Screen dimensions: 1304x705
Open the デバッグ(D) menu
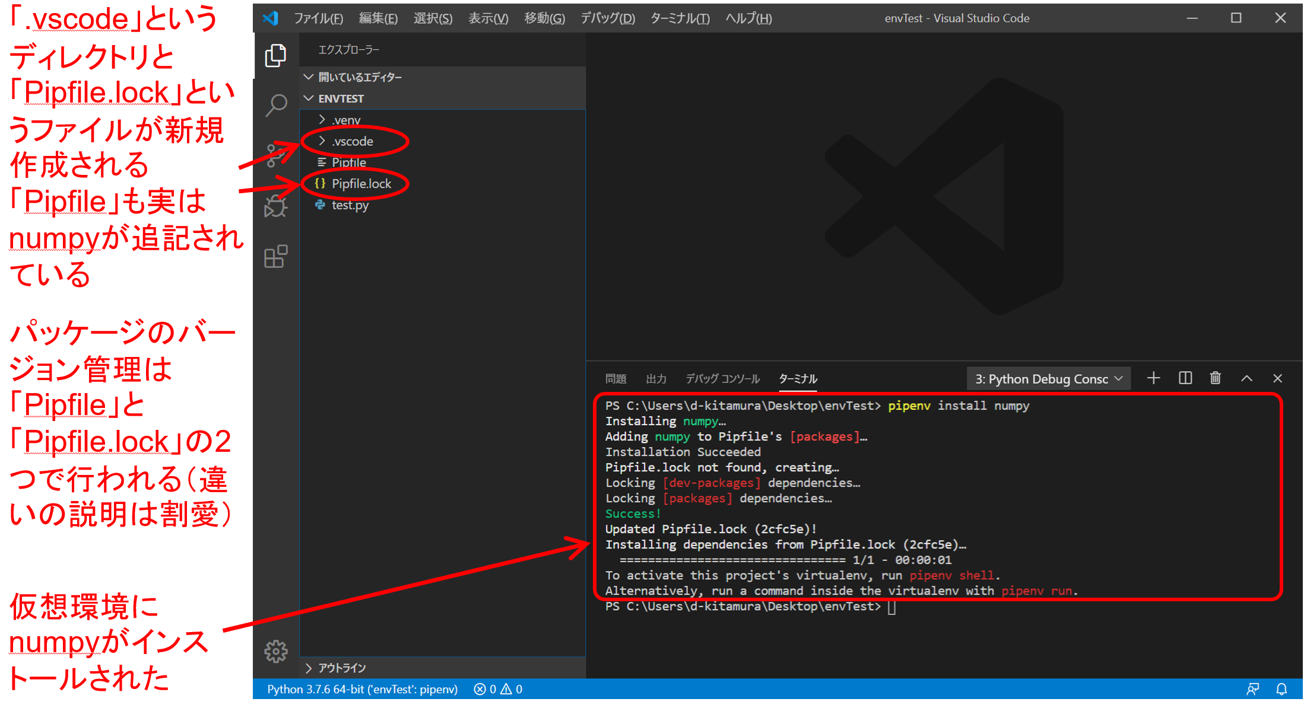pyautogui.click(x=607, y=18)
